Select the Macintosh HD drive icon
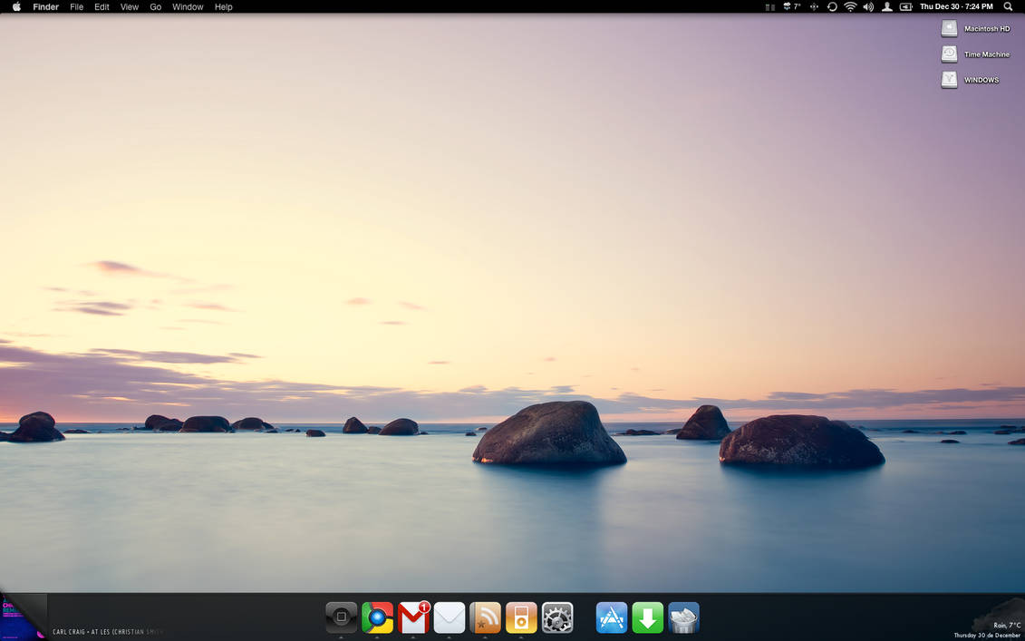The image size is (1025, 641). click(x=949, y=29)
